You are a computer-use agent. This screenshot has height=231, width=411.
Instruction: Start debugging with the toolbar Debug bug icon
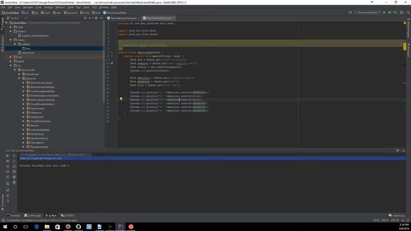(x=390, y=12)
